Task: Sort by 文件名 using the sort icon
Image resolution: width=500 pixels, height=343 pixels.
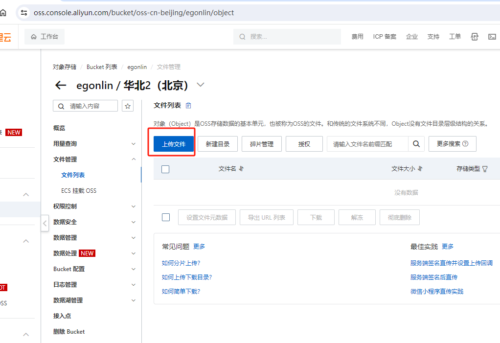Action: 241,169
